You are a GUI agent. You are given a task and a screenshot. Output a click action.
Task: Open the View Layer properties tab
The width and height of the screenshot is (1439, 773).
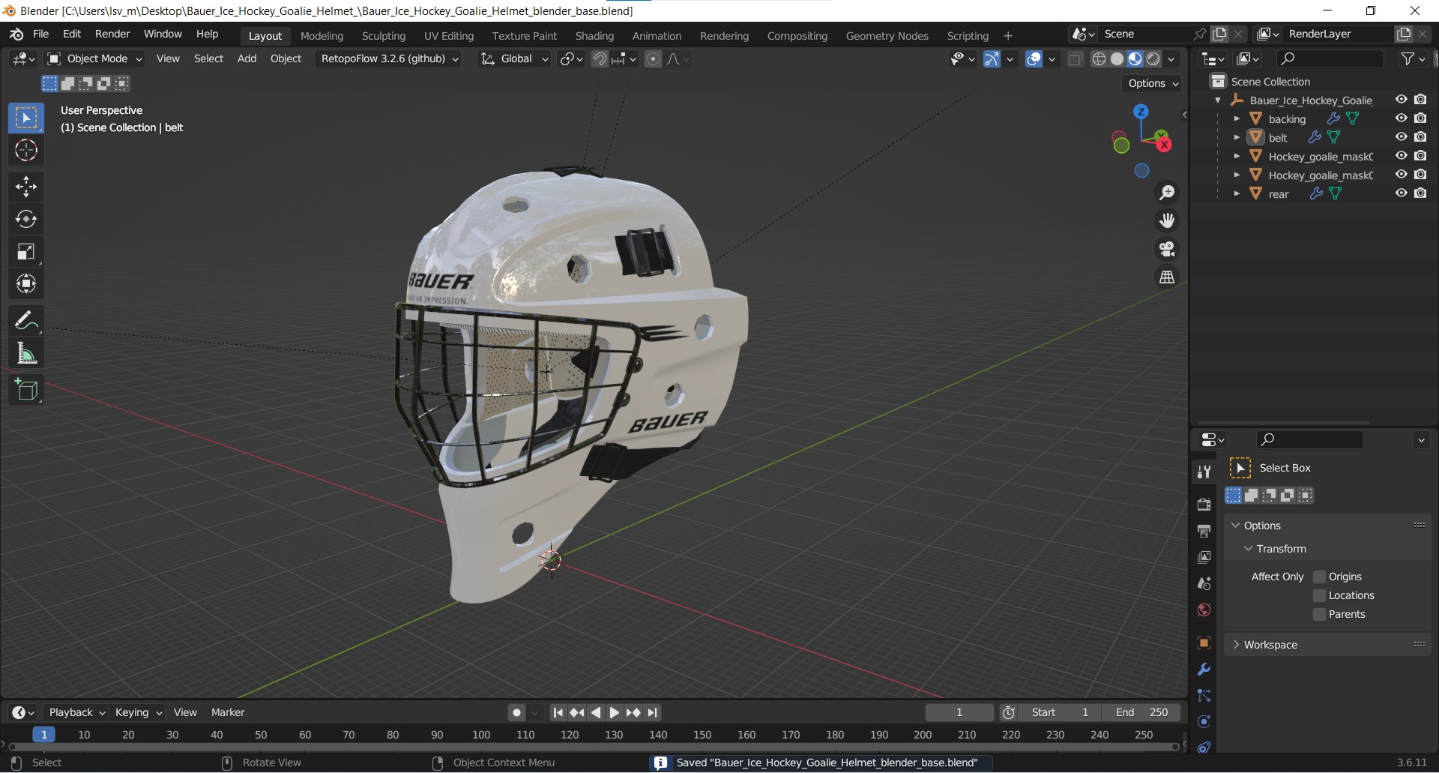[x=1204, y=557]
